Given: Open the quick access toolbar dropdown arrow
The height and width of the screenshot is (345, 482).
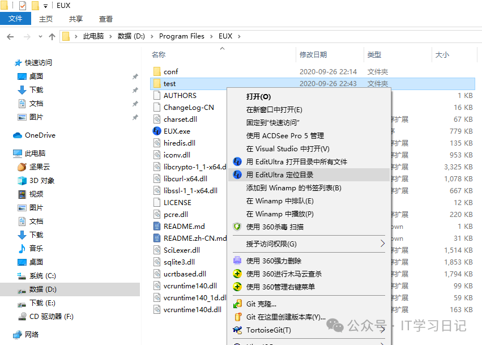Looking at the screenshot, I should point(45,6).
